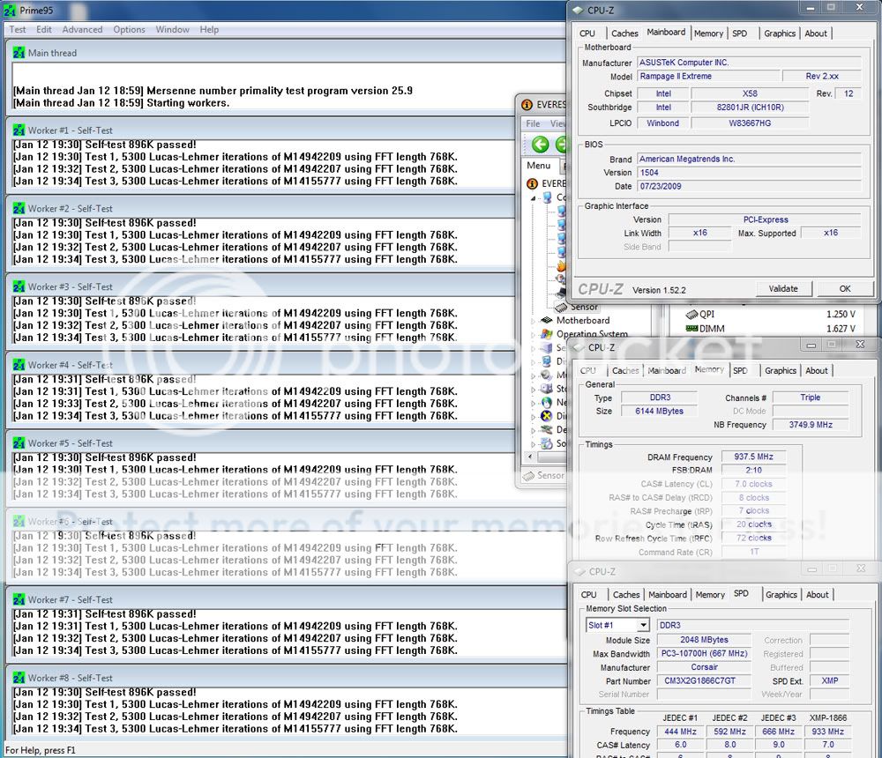Expand the node beside the DirectX X icon
The height and width of the screenshot is (758, 882).
click(534, 417)
